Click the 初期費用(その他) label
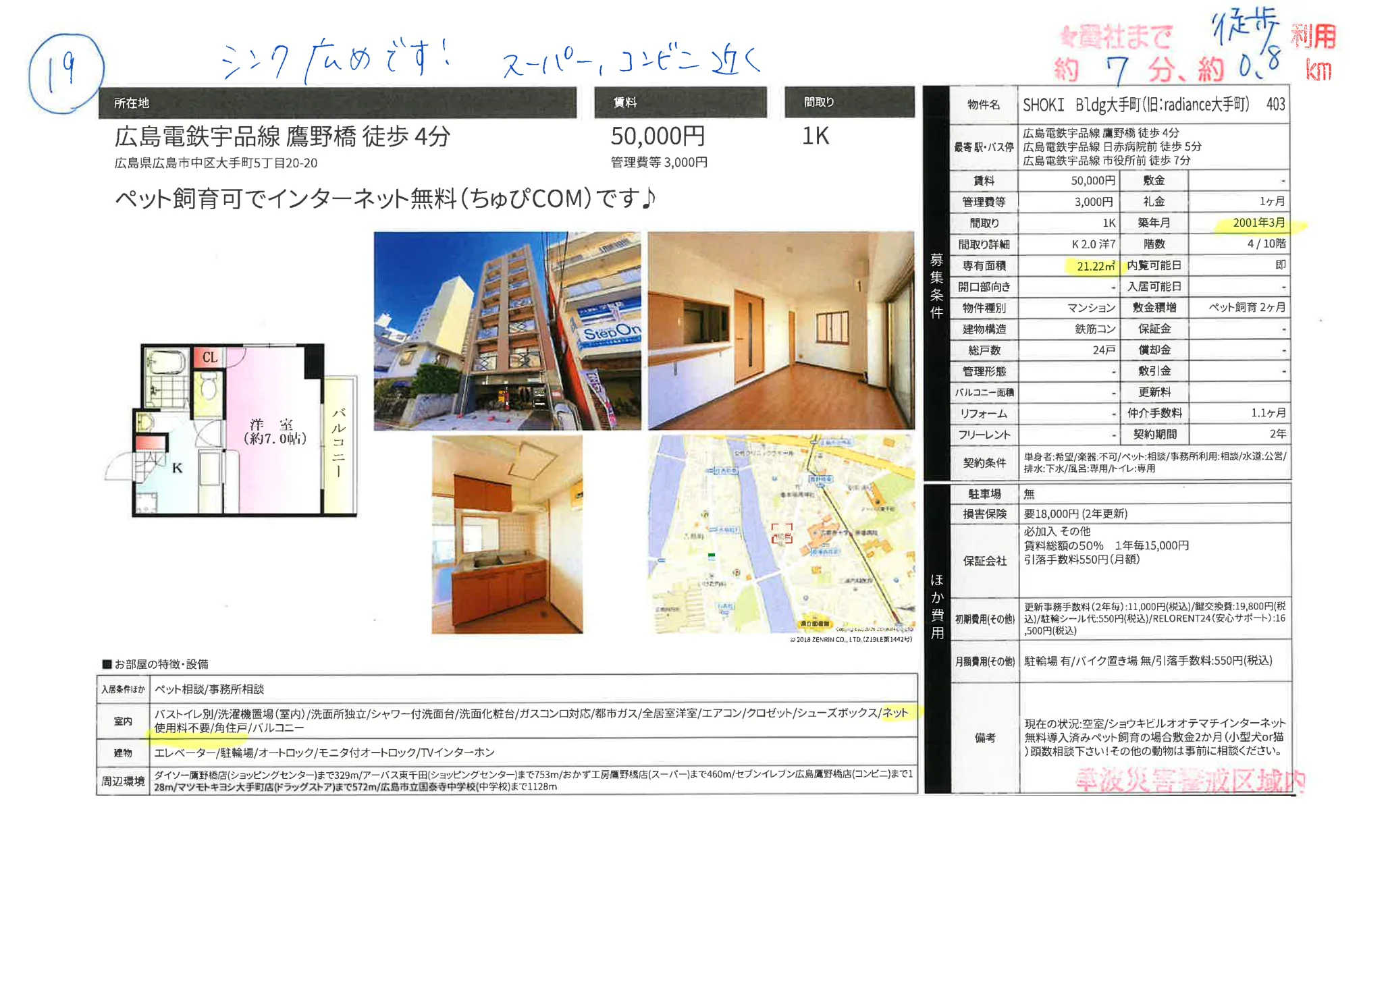Screen dimensions: 1388x982 pyautogui.click(x=984, y=620)
